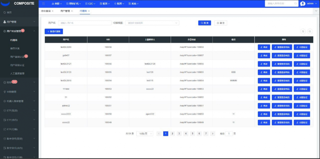The height and width of the screenshot is (159, 320).
Task: Open the 10条/页 page size dropdown
Action: tap(145, 133)
